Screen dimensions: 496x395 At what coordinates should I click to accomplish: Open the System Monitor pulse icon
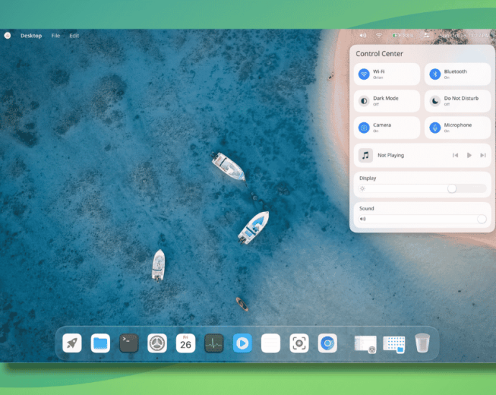[213, 343]
